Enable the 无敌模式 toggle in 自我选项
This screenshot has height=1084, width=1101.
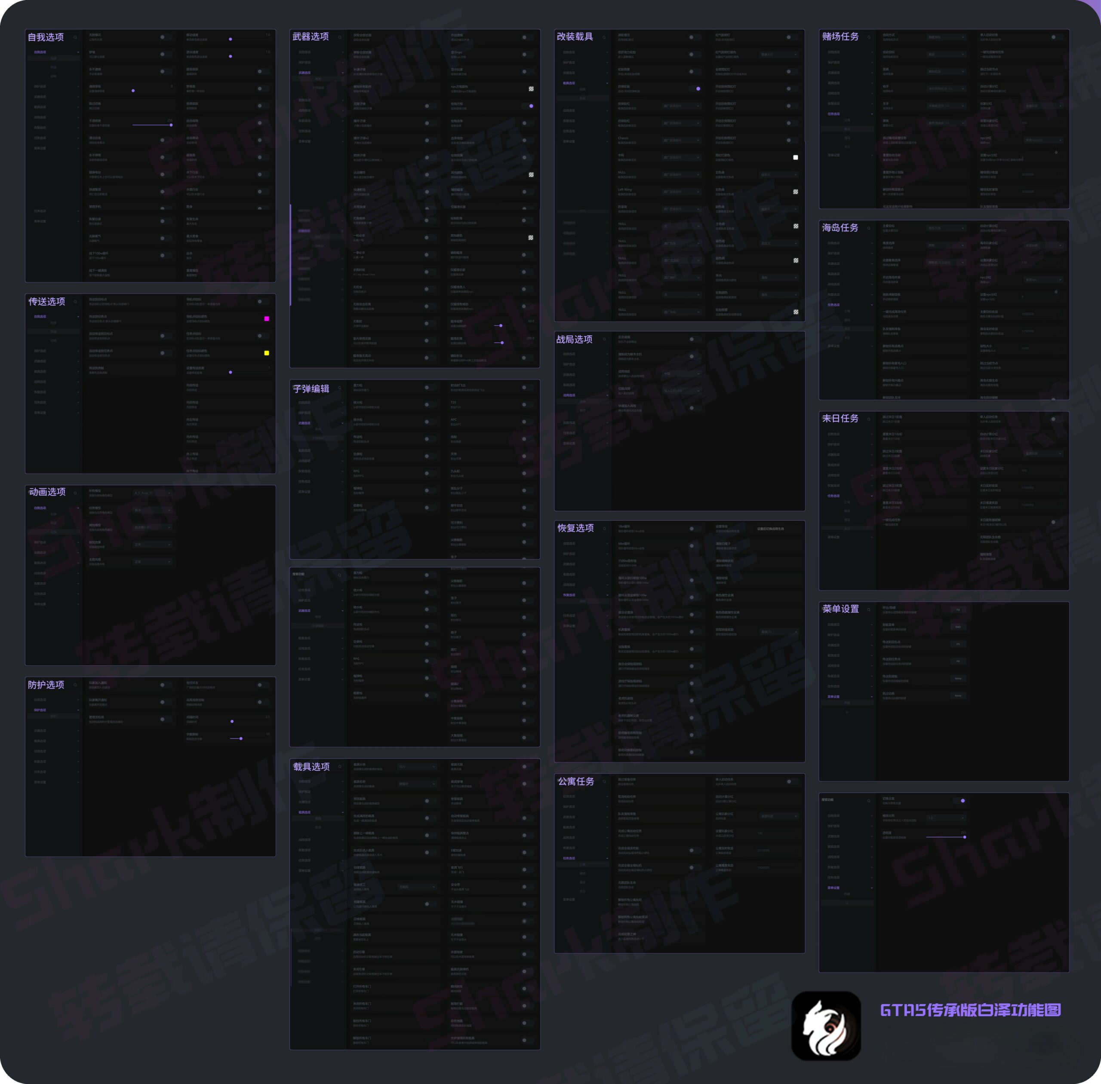[x=165, y=37]
